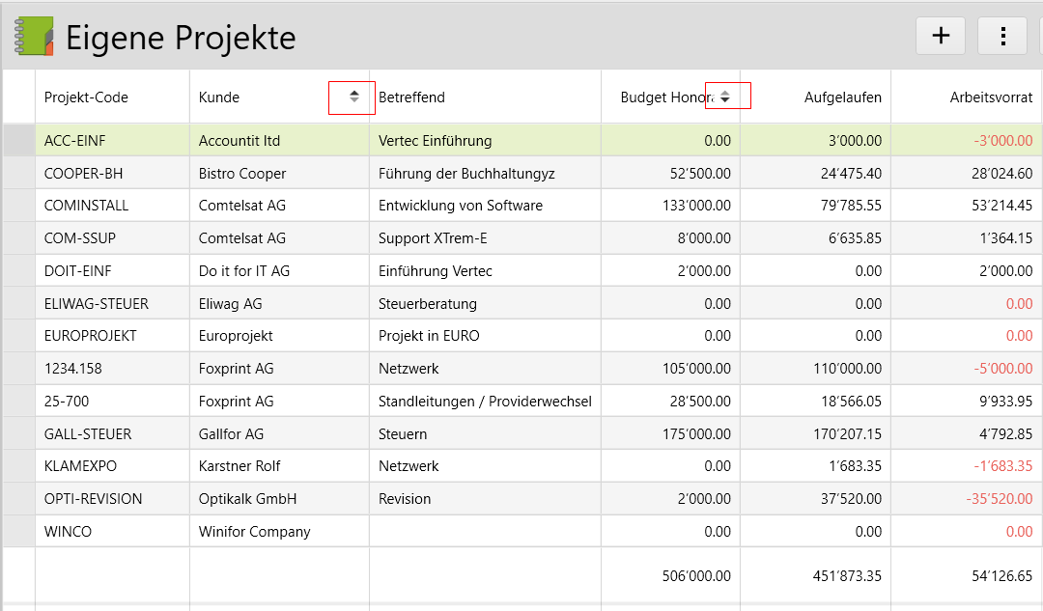Click the Aufgelaufen column header
The width and height of the screenshot is (1043, 611).
pos(842,97)
